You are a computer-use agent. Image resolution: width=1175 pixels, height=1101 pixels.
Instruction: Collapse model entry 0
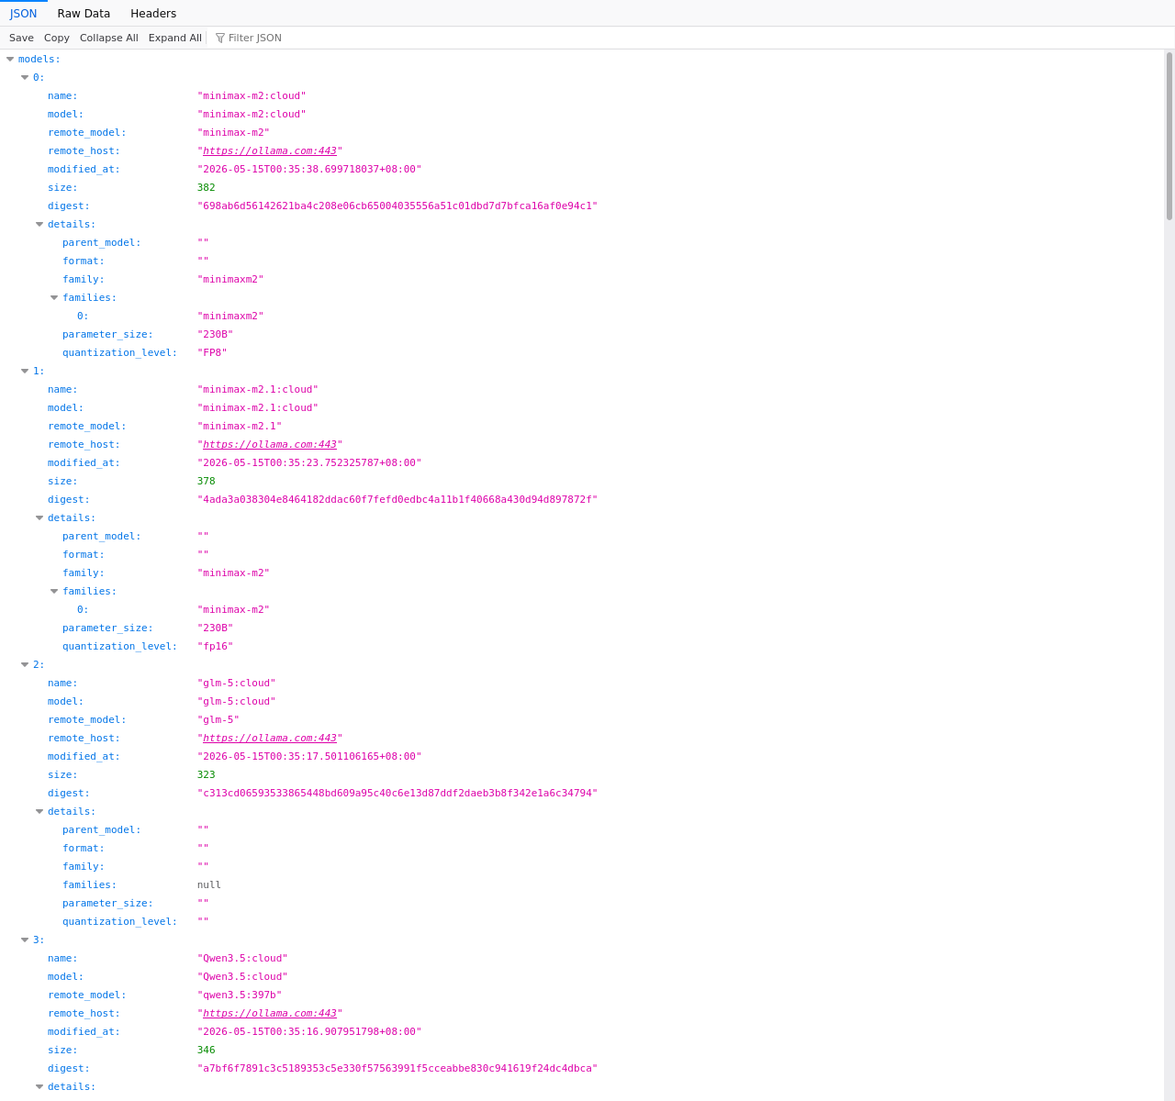(x=25, y=77)
